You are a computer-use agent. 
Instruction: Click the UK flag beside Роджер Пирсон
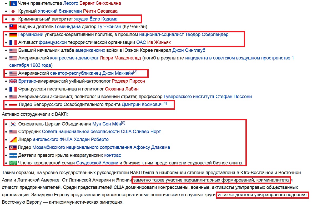[13, 81]
